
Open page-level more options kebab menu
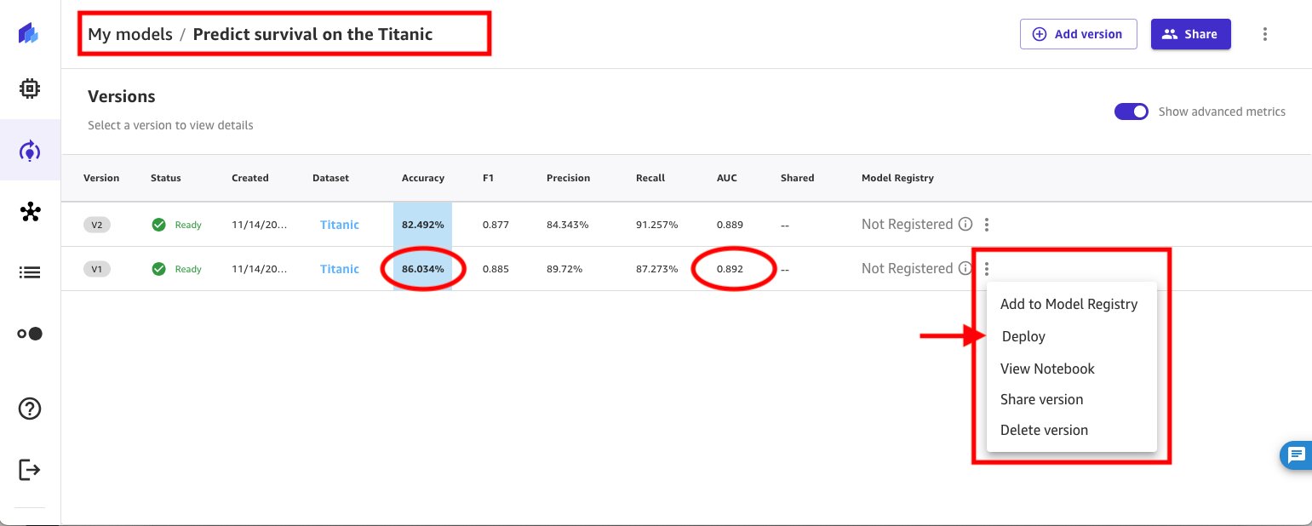[x=1265, y=34]
